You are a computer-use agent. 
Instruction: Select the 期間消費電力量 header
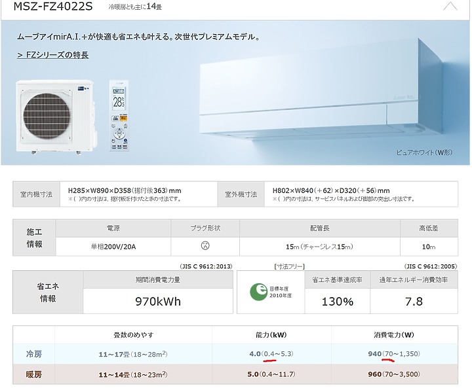tap(158, 279)
